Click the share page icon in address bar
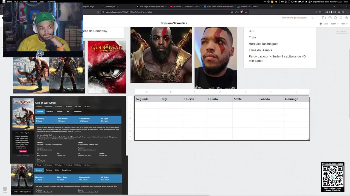 point(236,12)
